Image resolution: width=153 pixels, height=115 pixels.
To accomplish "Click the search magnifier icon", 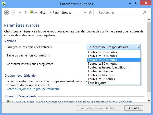I will click(x=144, y=13).
